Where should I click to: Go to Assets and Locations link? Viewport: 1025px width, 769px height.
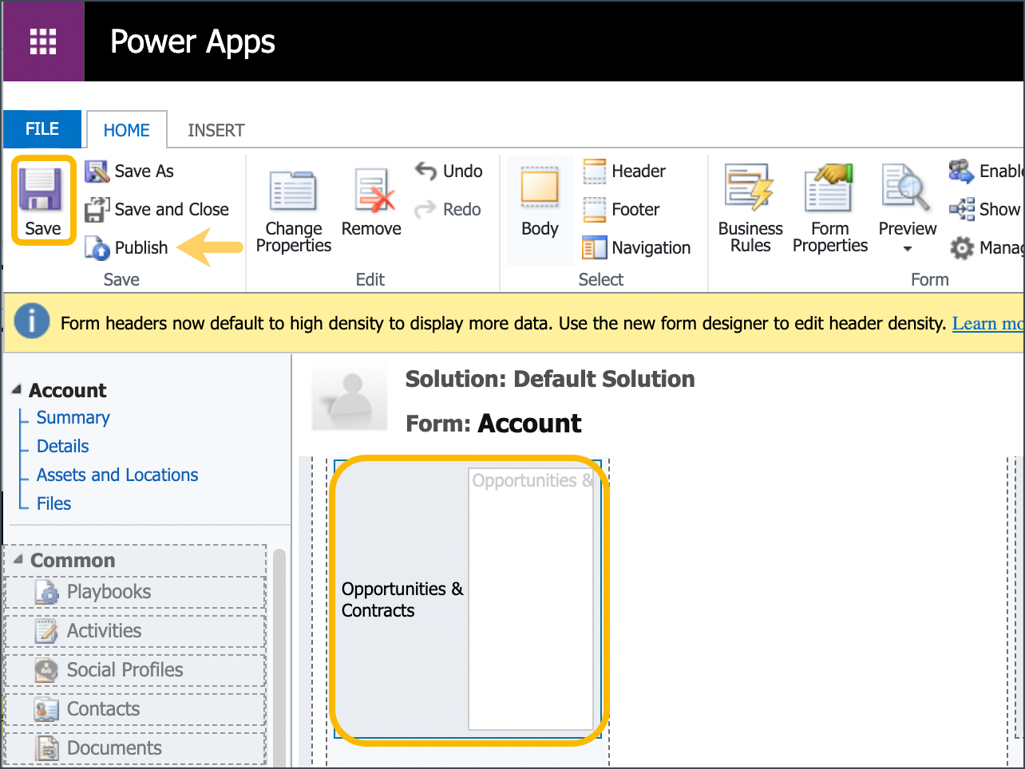[x=117, y=475]
